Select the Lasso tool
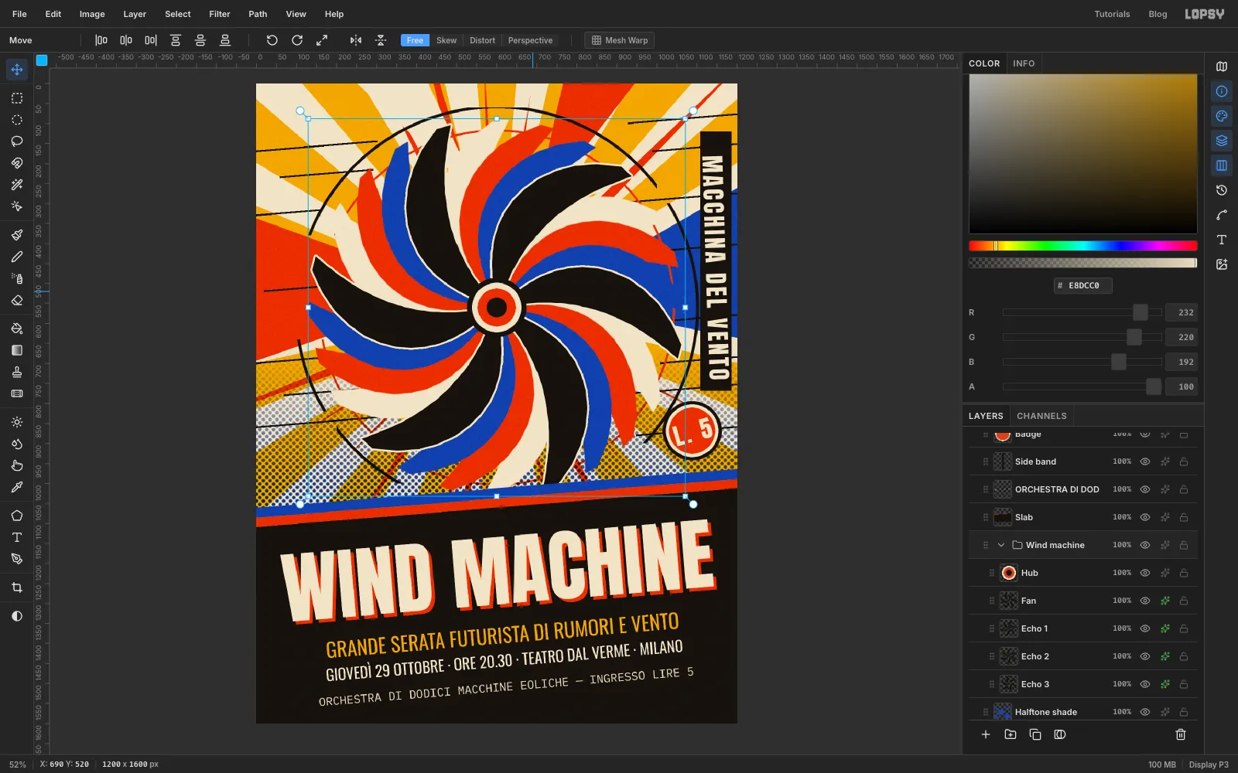 point(17,141)
